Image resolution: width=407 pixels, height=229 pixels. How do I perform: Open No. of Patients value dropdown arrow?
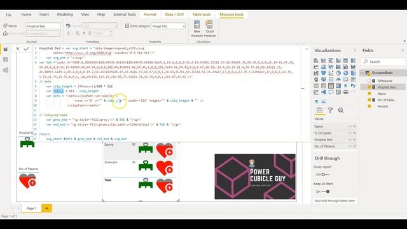pyautogui.click(x=350, y=146)
